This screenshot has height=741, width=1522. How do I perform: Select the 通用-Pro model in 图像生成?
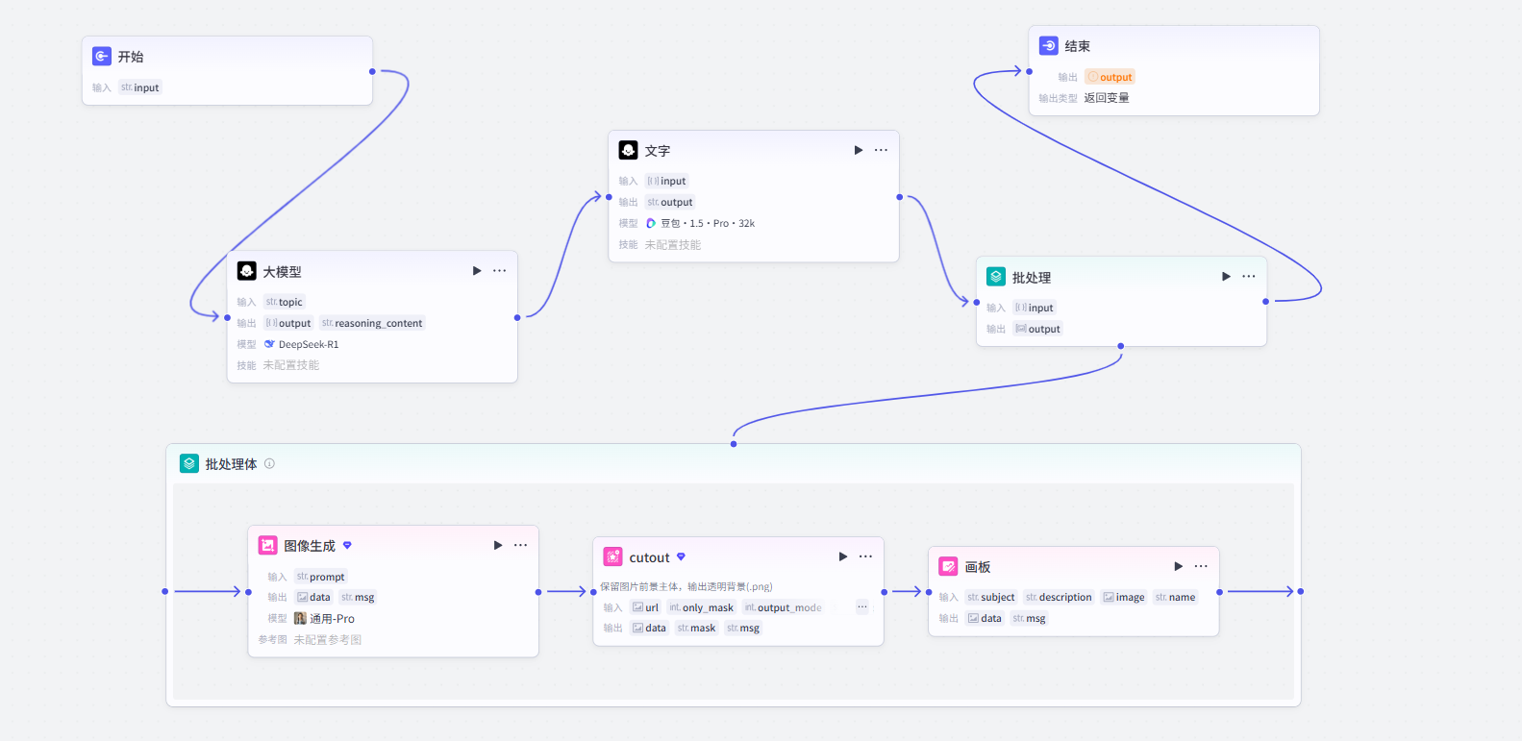(324, 619)
